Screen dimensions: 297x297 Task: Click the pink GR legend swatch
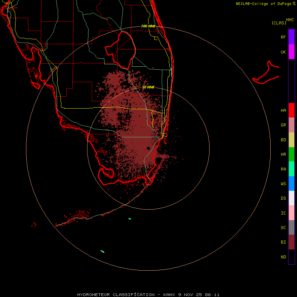pos(291,125)
